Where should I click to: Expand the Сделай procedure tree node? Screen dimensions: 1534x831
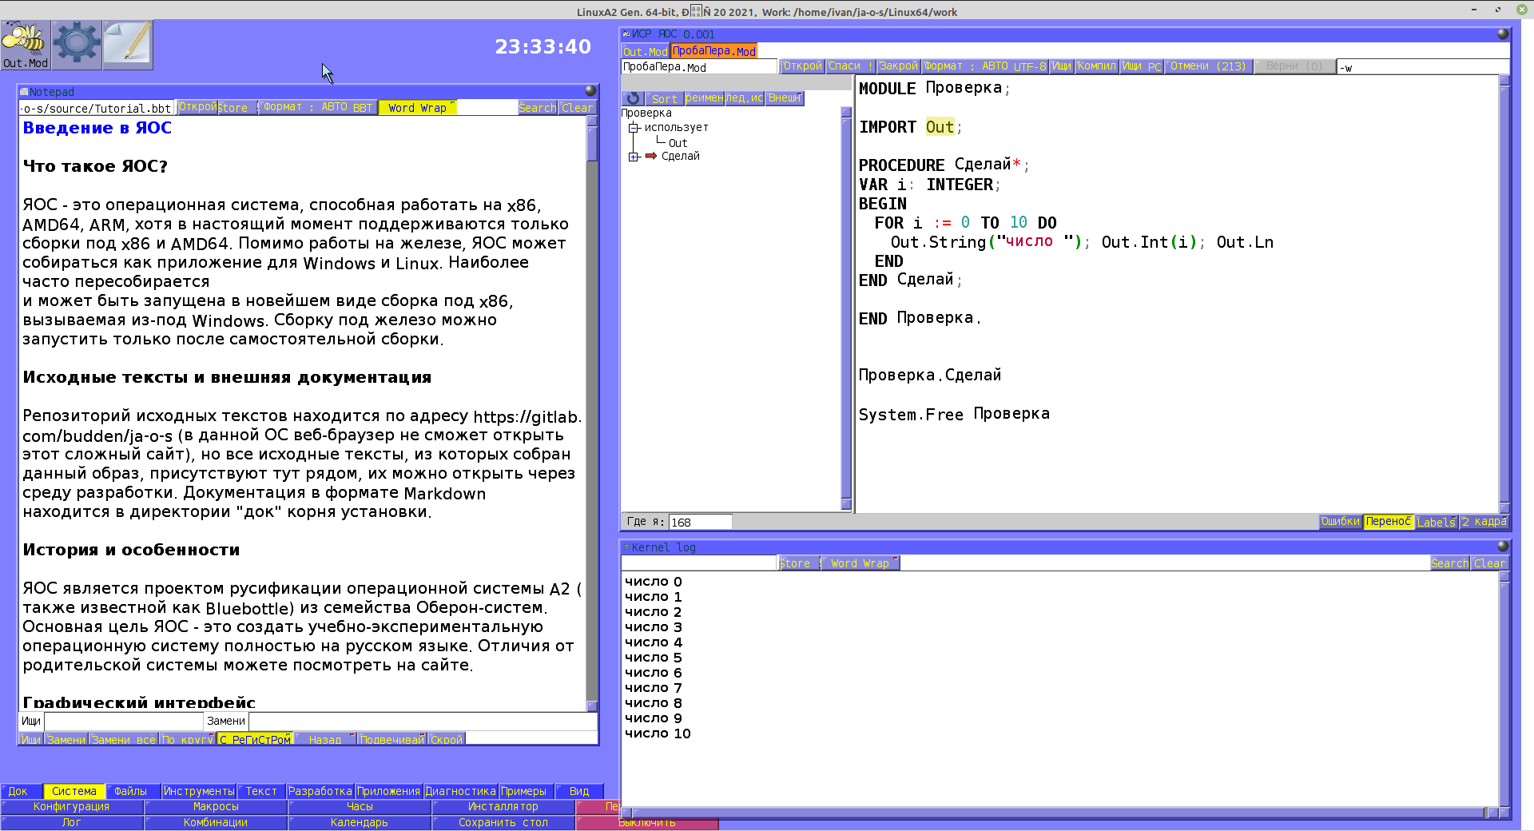click(634, 157)
